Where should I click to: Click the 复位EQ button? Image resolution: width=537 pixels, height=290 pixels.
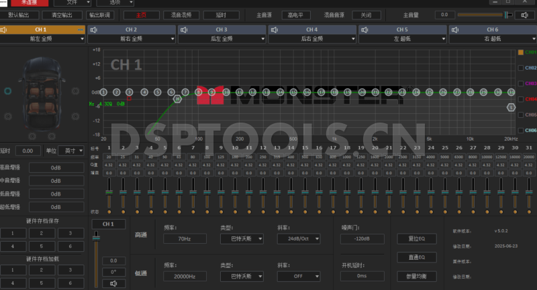coord(417,238)
